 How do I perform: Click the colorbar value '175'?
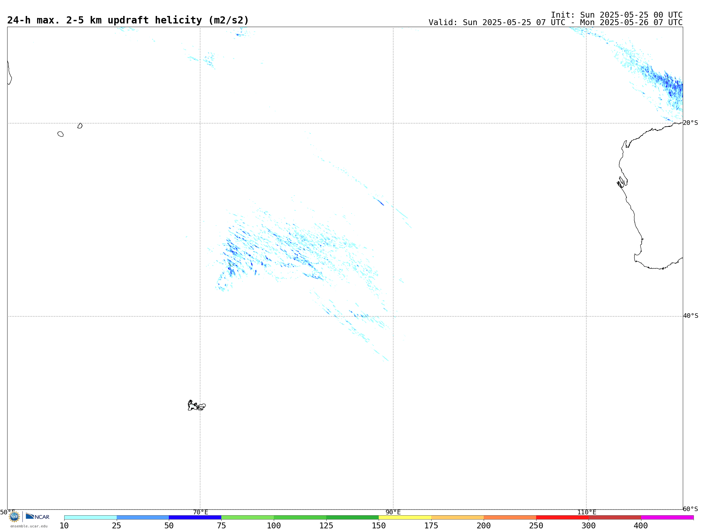tap(431, 526)
